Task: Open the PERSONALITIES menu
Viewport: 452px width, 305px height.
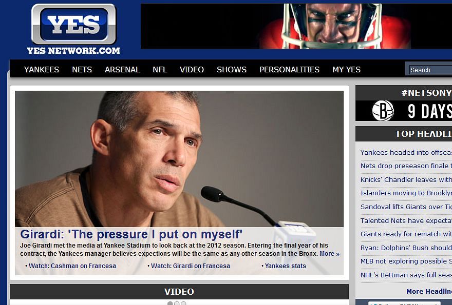Action: (x=289, y=70)
